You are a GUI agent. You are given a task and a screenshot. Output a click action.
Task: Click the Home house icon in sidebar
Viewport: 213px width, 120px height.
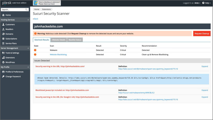(x=3, y=15)
